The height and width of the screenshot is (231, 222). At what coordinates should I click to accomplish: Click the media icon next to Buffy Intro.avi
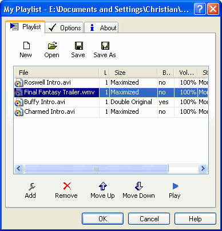tap(18, 102)
